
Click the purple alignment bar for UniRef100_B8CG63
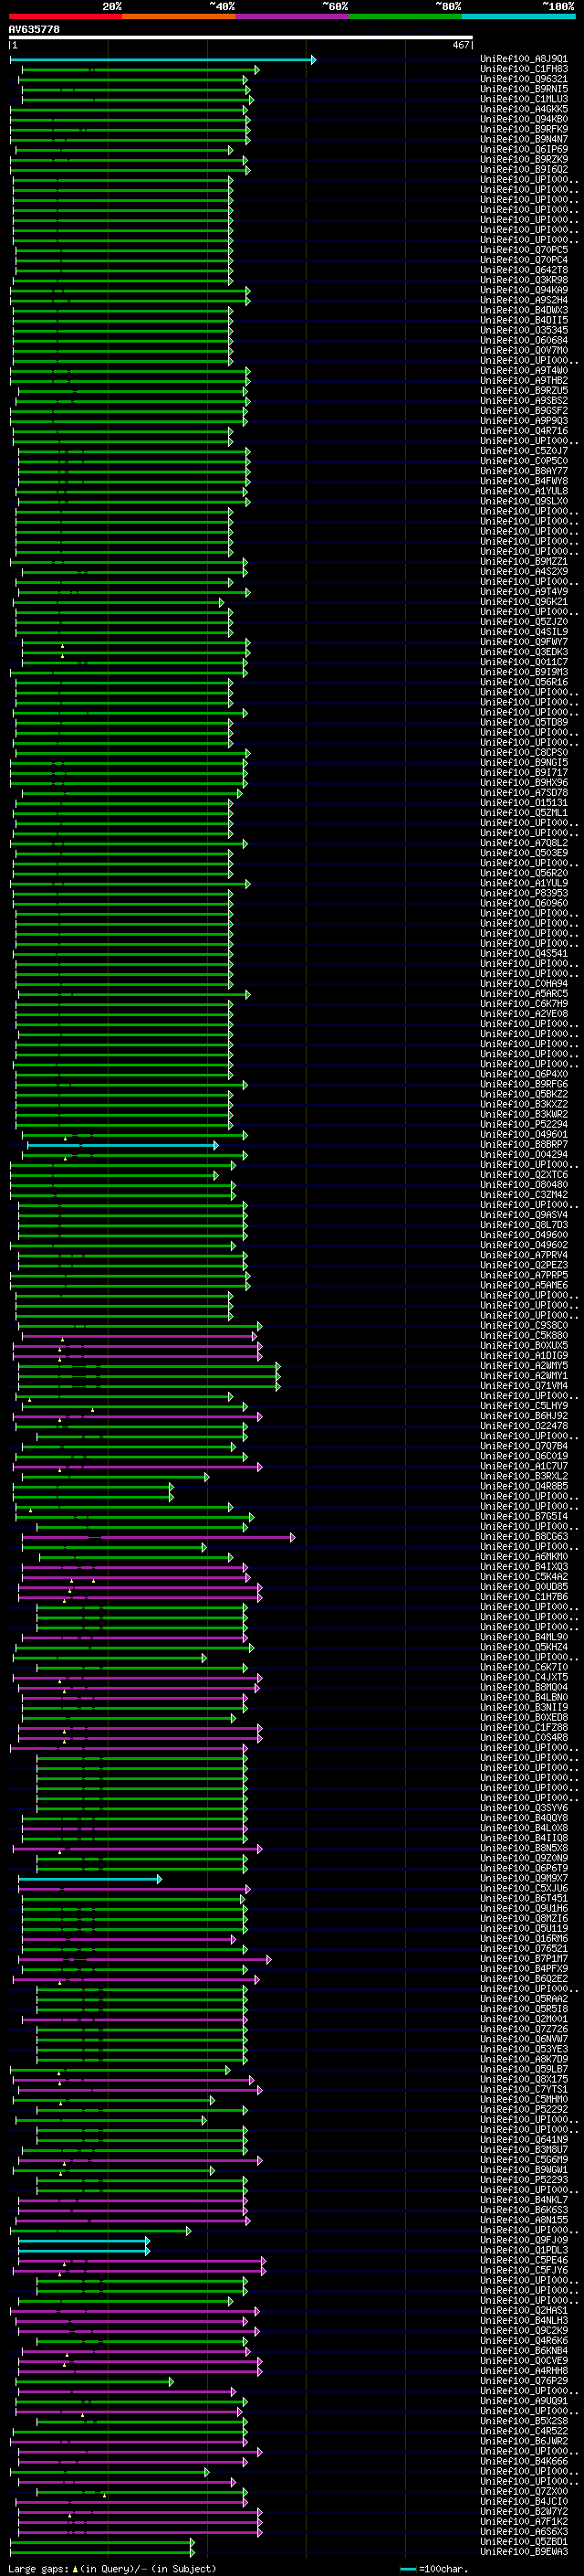(159, 1537)
